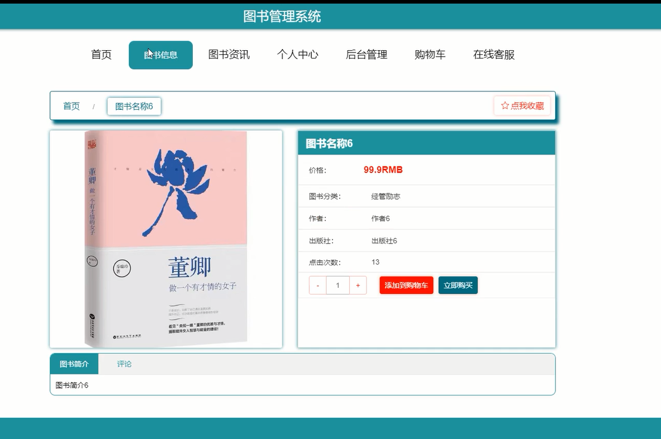
Task: Click the 立即购买 button
Action: pos(458,285)
